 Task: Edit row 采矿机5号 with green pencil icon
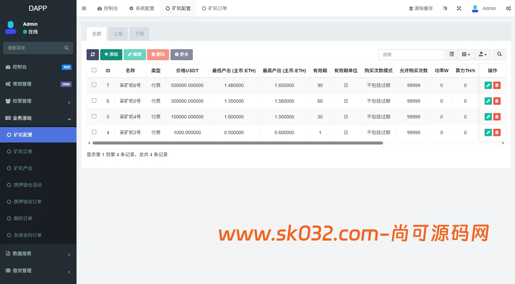[x=488, y=101]
